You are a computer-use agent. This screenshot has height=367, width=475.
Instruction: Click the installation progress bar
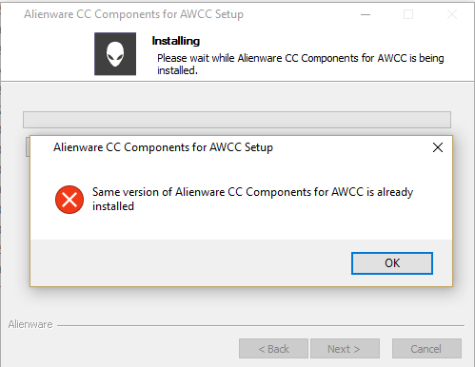[x=237, y=120]
